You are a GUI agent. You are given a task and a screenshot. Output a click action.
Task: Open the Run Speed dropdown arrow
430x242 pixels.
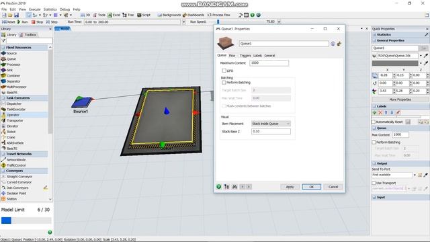[279, 22]
